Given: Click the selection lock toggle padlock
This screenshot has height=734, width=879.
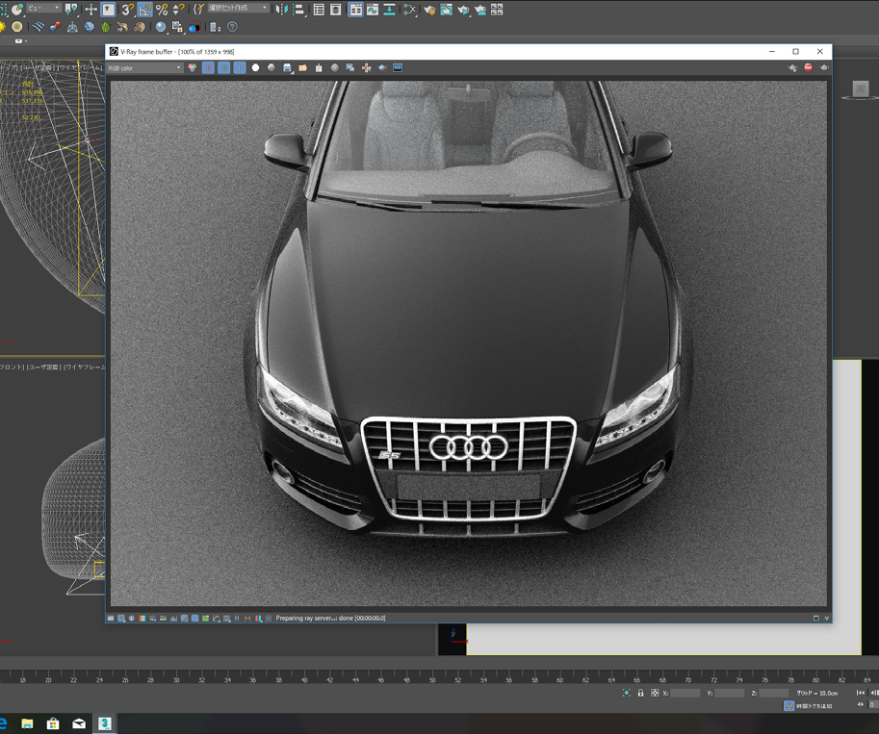Looking at the screenshot, I should [x=640, y=693].
